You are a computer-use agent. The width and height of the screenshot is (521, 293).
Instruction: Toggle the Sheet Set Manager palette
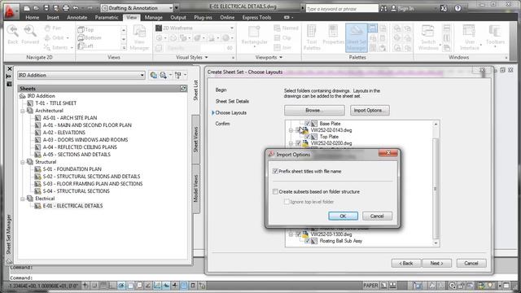coord(357,37)
